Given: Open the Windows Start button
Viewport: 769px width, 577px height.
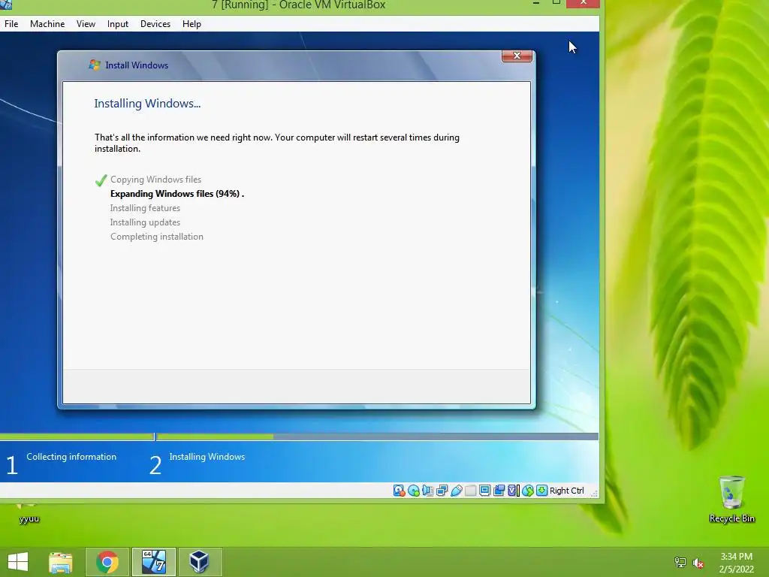Looking at the screenshot, I should 18,562.
